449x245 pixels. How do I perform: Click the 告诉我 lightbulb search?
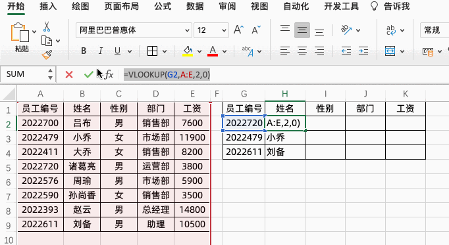point(390,7)
